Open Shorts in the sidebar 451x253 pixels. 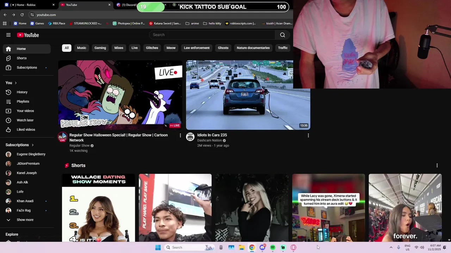pyautogui.click(x=27, y=58)
